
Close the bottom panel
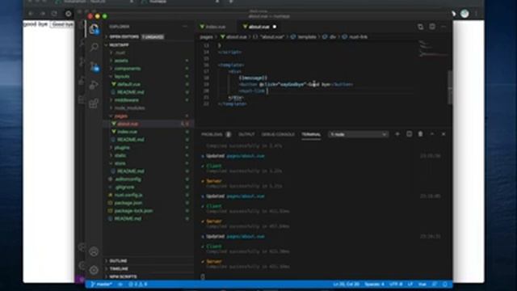(x=443, y=134)
